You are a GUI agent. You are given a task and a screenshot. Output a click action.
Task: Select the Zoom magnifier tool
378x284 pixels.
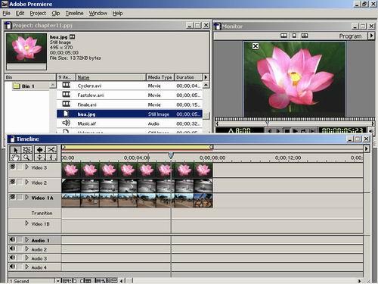pyautogui.click(x=26, y=158)
